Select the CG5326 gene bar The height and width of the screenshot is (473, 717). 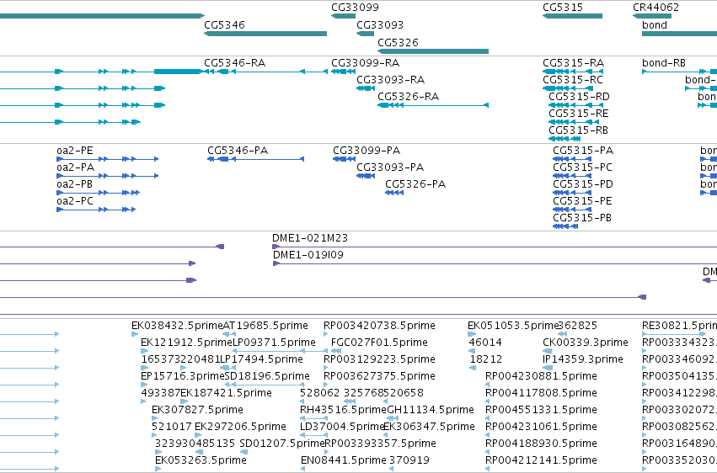(433, 51)
